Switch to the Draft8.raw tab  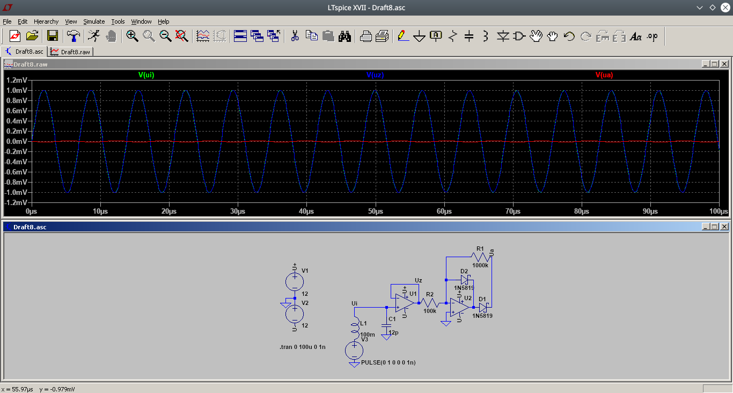coord(71,52)
